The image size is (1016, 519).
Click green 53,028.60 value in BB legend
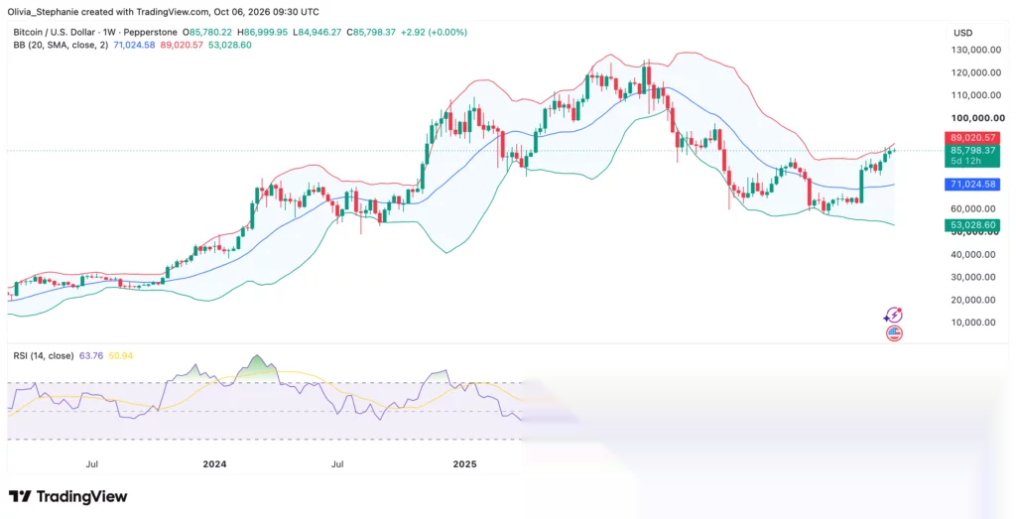pyautogui.click(x=229, y=45)
